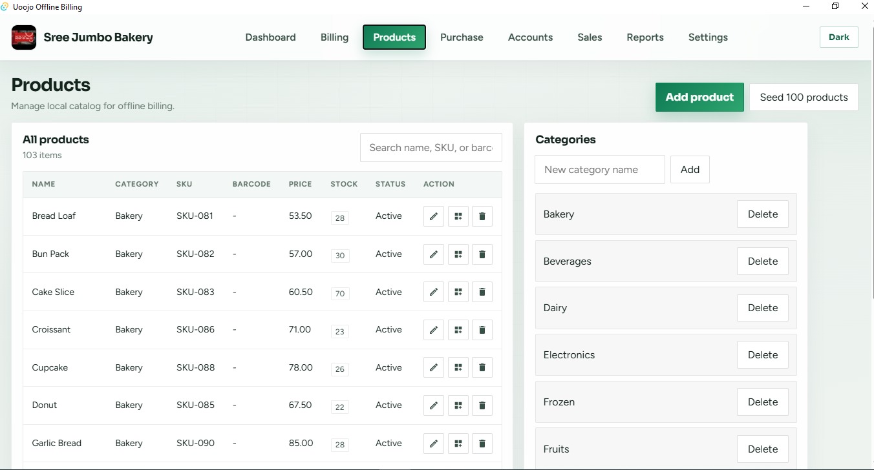874x470 pixels.
Task: Delete the Bread Loaf product row
Action: coord(482,216)
